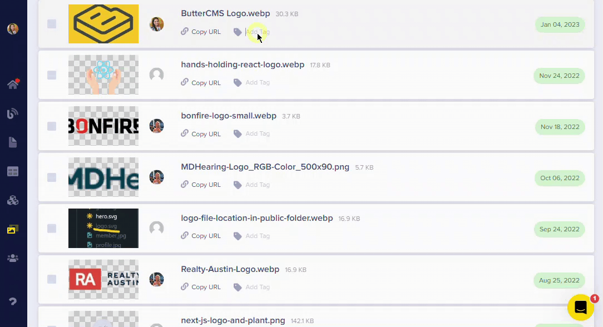Open the Collections table sidebar icon
Screen dimensions: 603x327
pyautogui.click(x=13, y=171)
